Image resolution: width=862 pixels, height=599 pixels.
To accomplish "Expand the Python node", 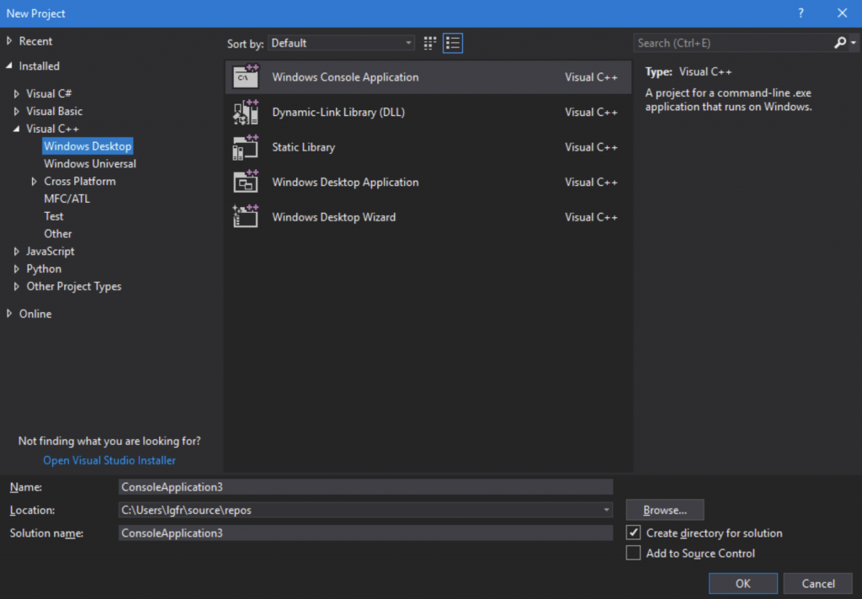I will point(15,268).
